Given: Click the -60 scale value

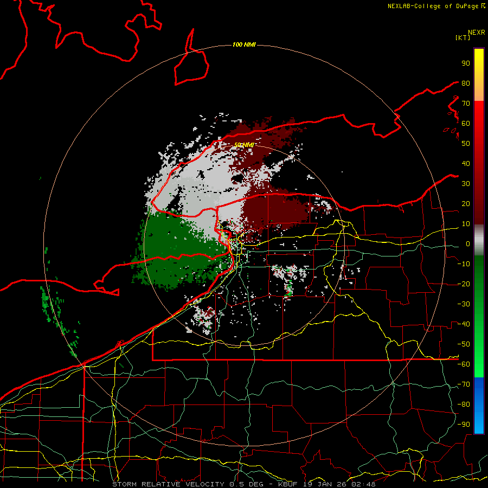Looking at the screenshot, I should [x=464, y=364].
